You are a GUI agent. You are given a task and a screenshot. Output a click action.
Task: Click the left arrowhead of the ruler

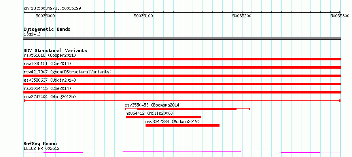[25, 13]
